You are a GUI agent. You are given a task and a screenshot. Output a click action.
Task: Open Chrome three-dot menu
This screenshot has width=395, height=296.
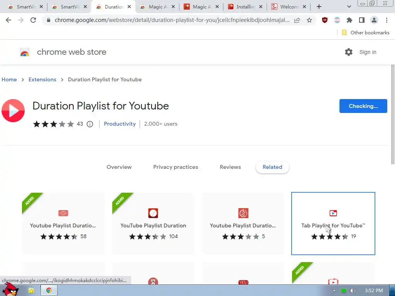coord(387,20)
